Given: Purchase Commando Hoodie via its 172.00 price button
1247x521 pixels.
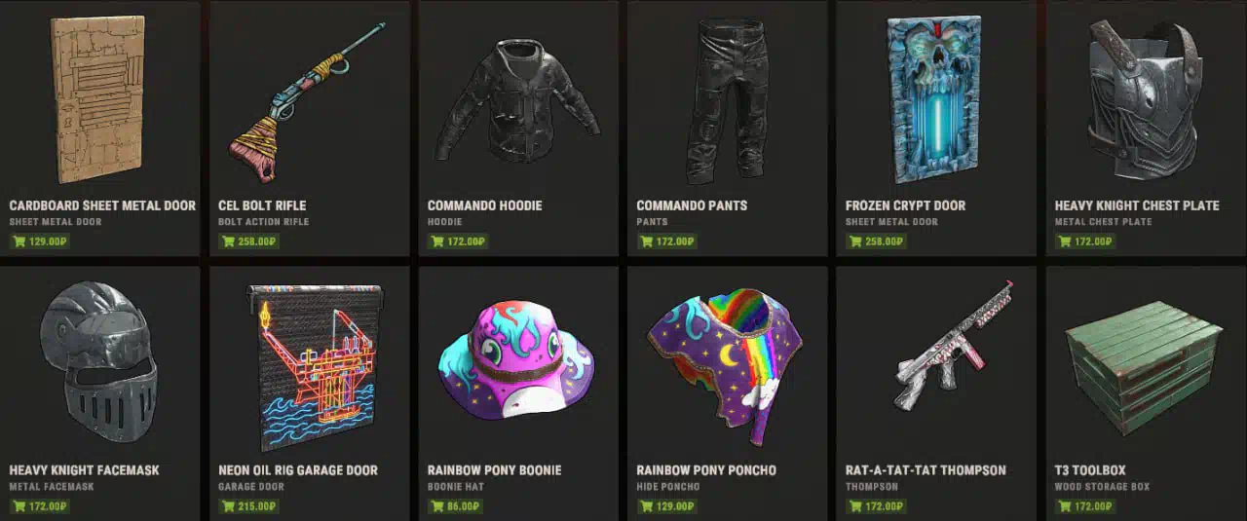Looking at the screenshot, I should (x=458, y=242).
